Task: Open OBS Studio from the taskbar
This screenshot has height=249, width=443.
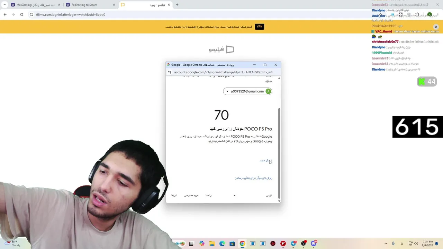Action: [304, 244]
